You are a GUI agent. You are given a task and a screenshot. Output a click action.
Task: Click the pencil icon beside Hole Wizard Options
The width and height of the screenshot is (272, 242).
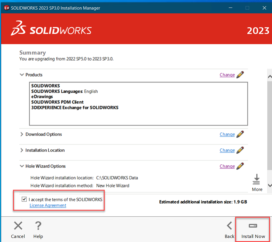click(240, 166)
